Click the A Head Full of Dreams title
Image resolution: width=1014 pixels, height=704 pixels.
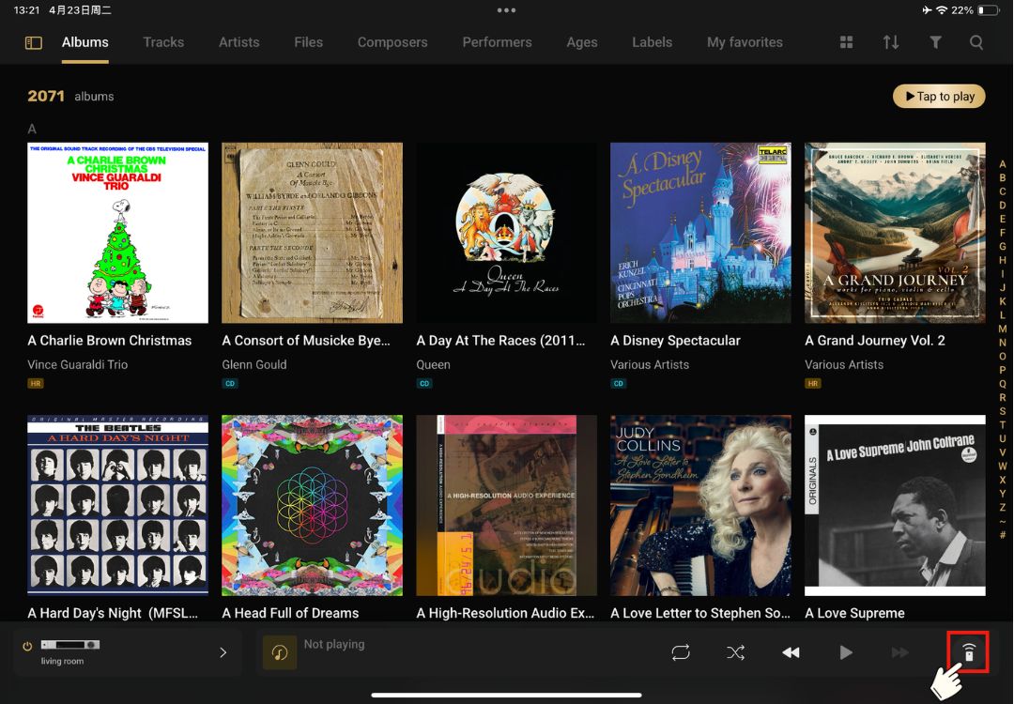(x=290, y=613)
